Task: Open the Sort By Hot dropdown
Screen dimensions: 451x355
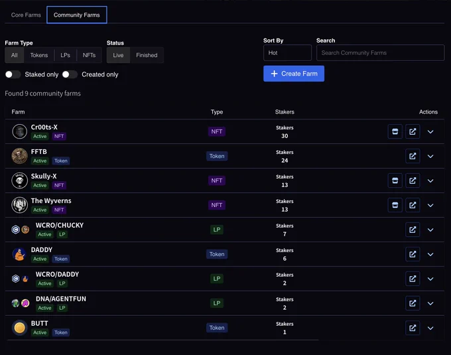Action: (x=287, y=52)
